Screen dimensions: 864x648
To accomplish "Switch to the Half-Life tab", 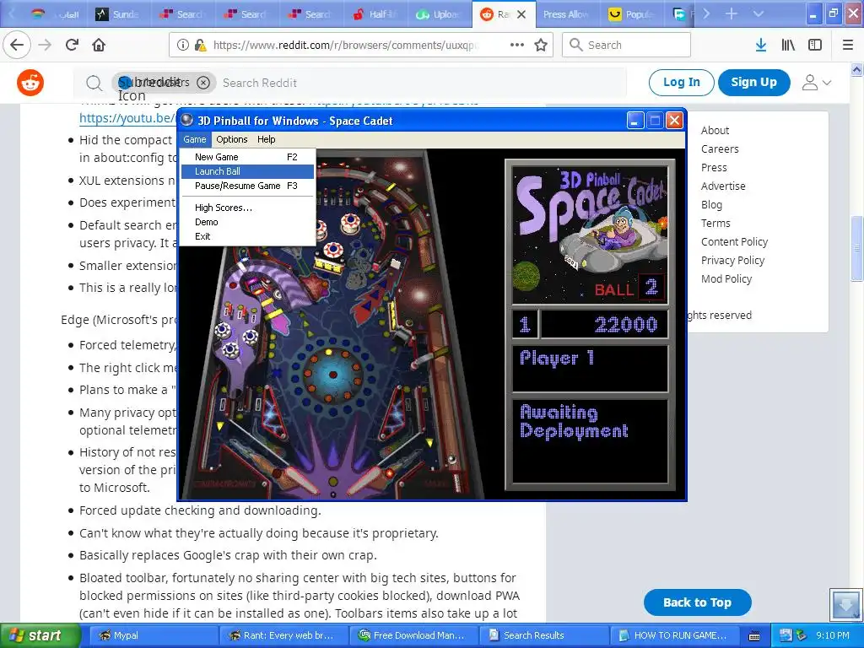I will tap(375, 14).
